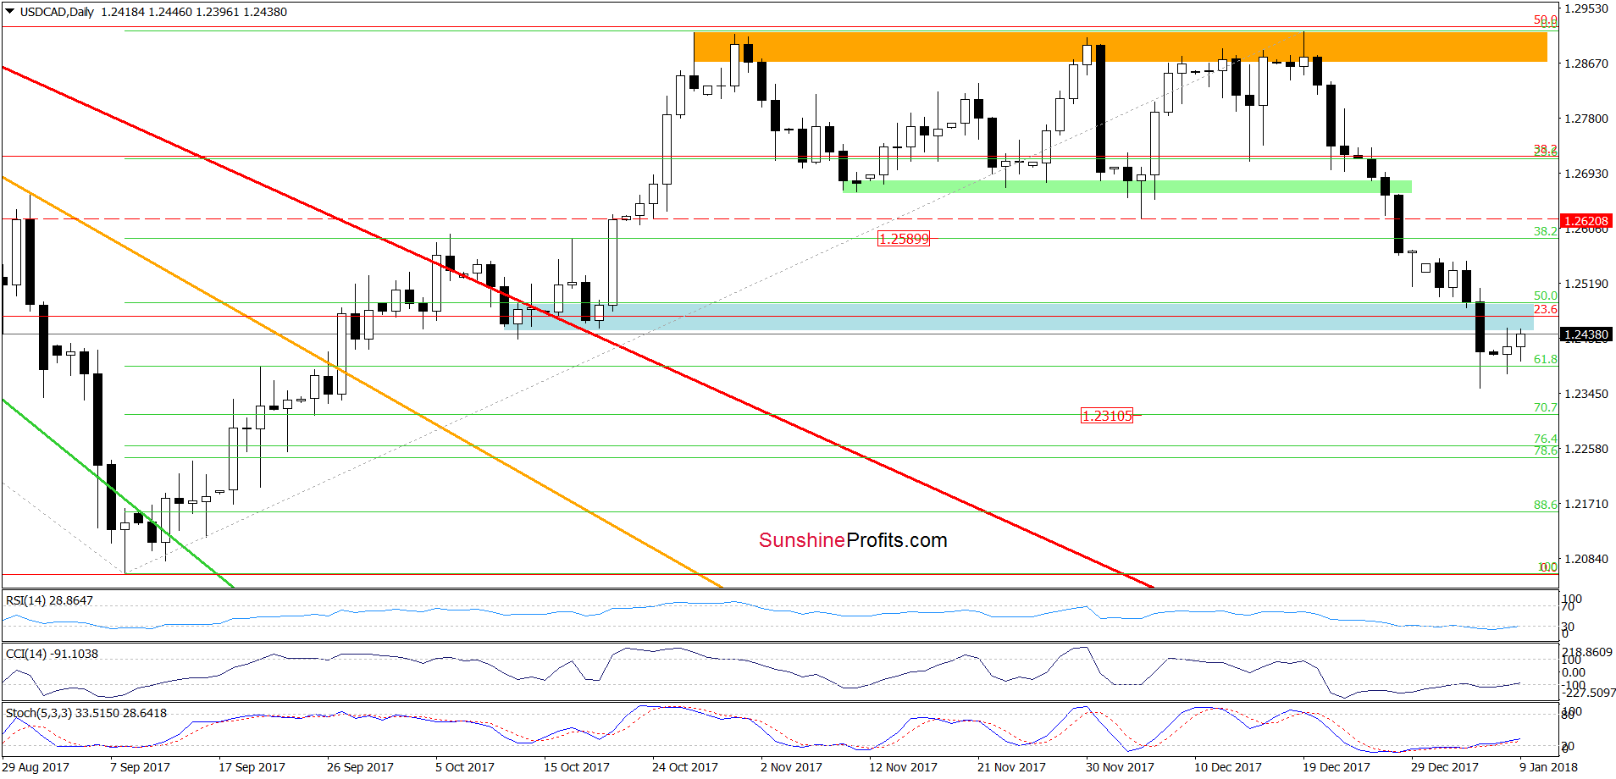Click the 1.20840 price axis value

point(1586,559)
